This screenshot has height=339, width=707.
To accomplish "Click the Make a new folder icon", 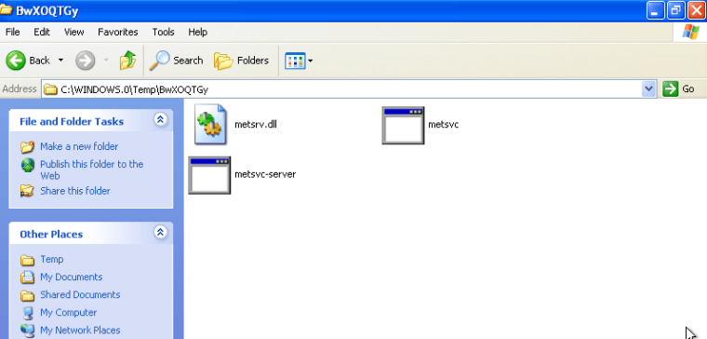I will [x=28, y=147].
